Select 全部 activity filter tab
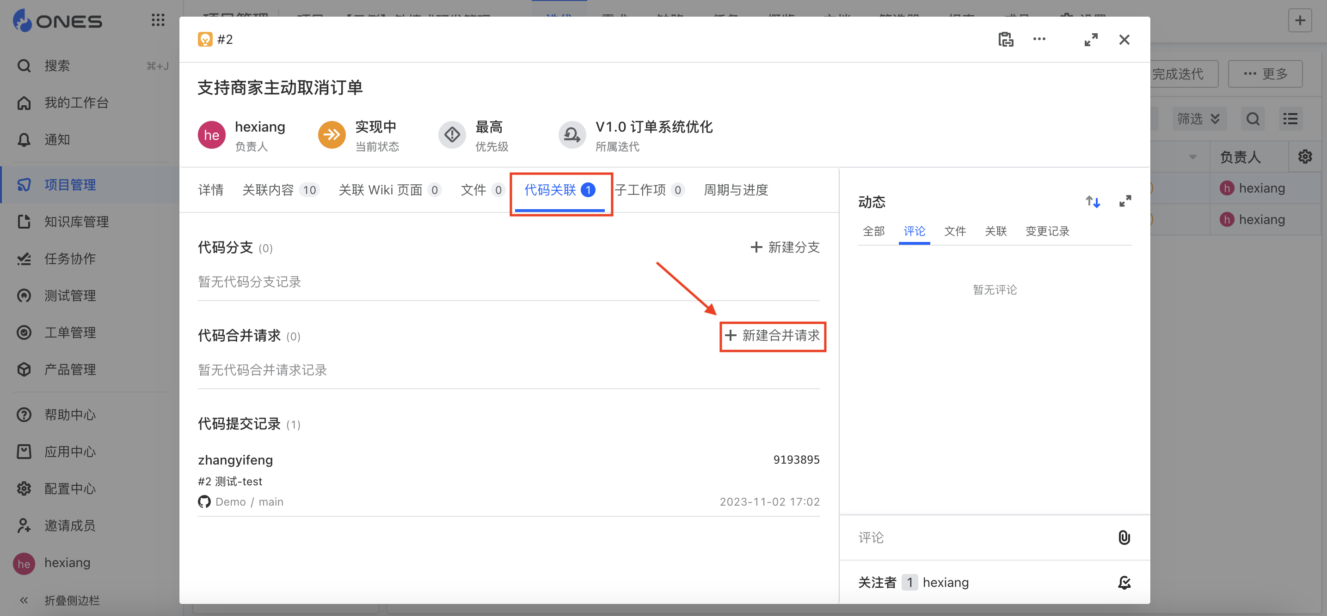 (874, 231)
